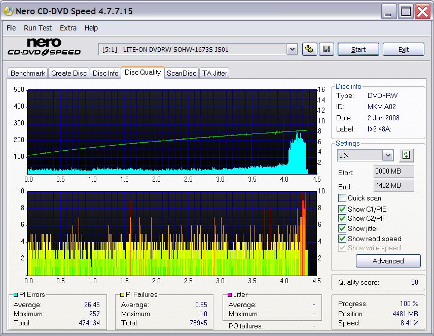The image size is (434, 336).
Task: Click the cyan PI Errors color swatch
Action: coord(16,295)
